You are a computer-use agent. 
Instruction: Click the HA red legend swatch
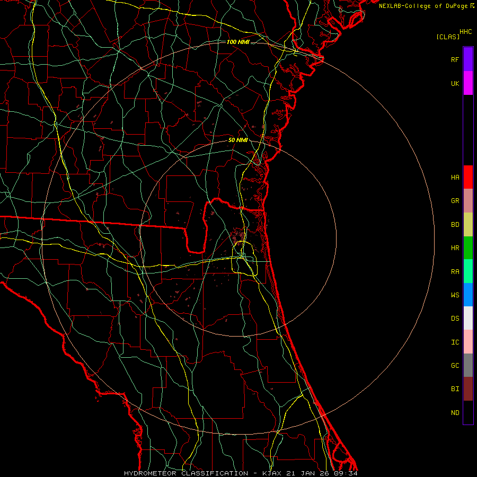(x=468, y=177)
